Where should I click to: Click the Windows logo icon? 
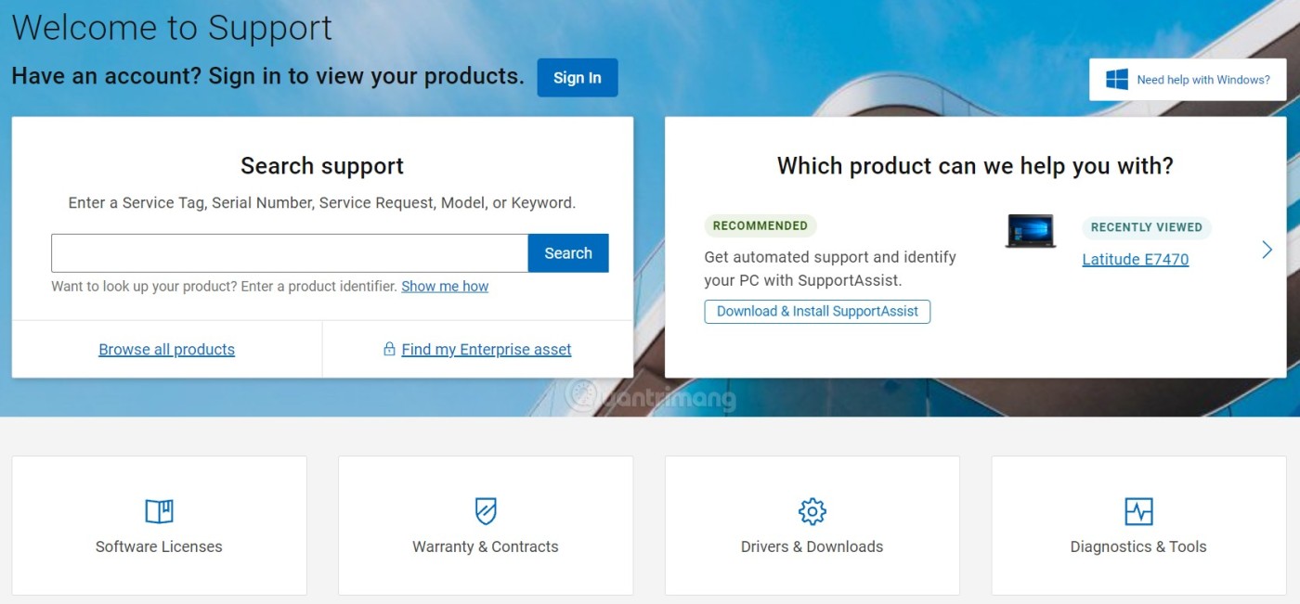pyautogui.click(x=1117, y=80)
